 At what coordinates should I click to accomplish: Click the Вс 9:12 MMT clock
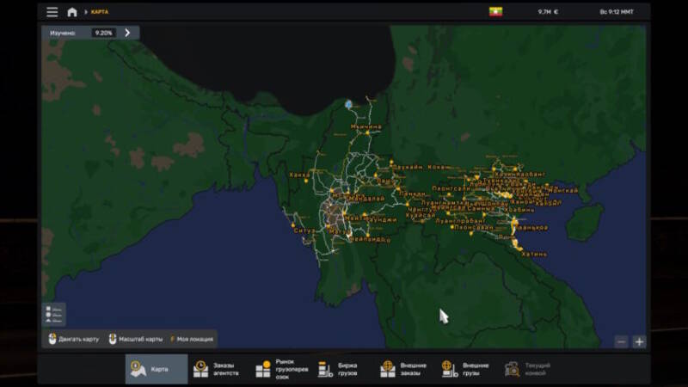pos(617,12)
